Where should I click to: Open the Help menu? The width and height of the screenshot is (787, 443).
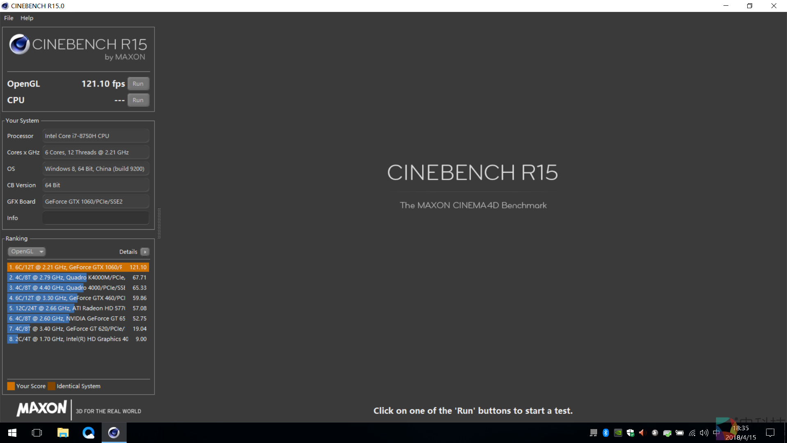(x=27, y=18)
